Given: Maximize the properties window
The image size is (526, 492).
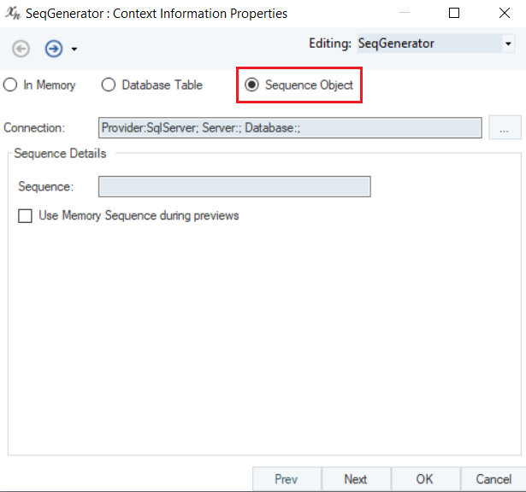Looking at the screenshot, I should click(454, 14).
